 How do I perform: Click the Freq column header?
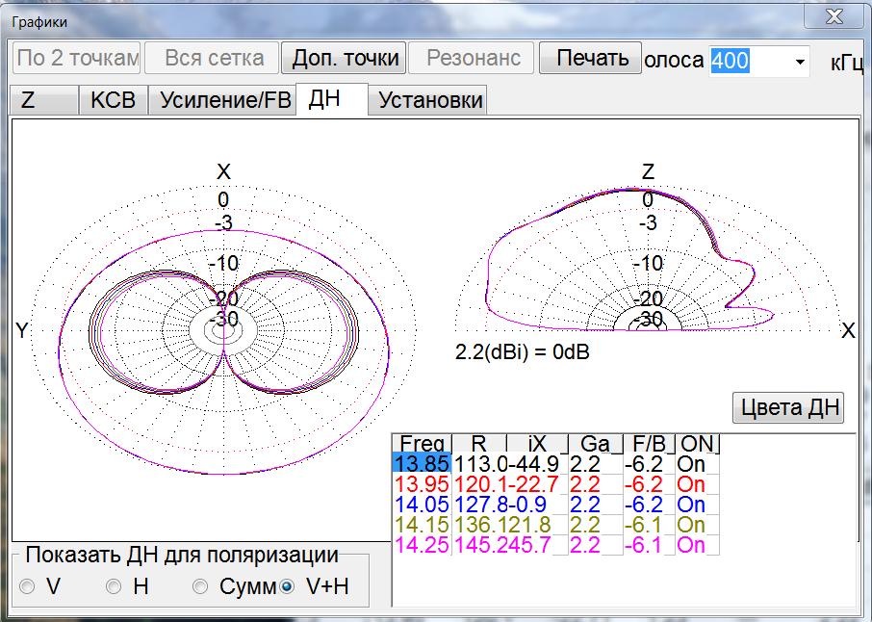pos(422,444)
